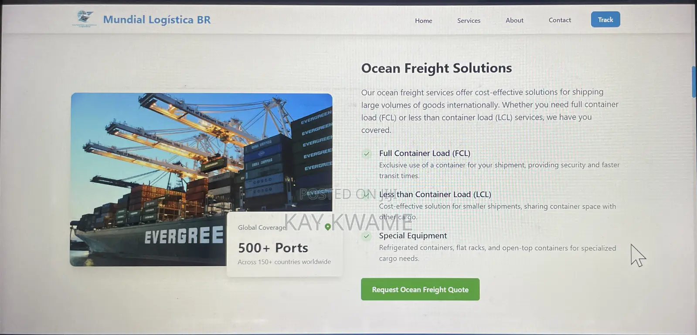Go to the Services page
The image size is (697, 335).
pyautogui.click(x=469, y=20)
